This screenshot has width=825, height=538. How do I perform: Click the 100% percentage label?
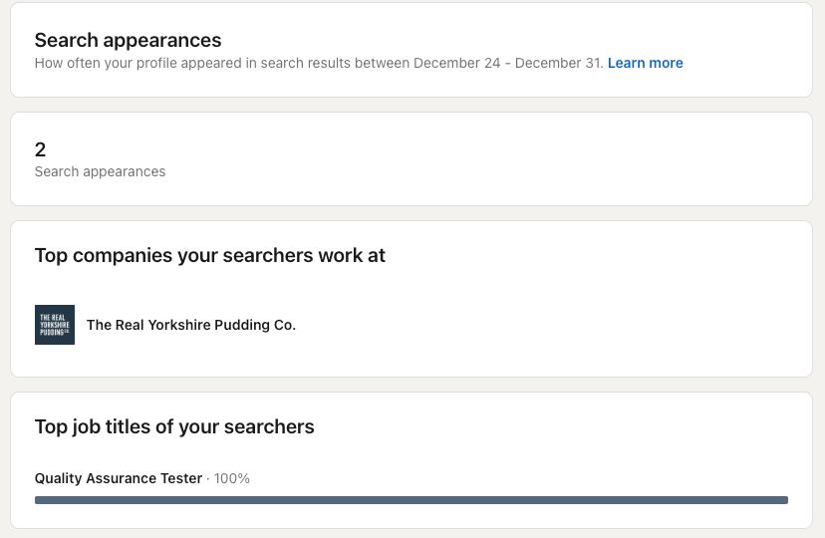pyautogui.click(x=232, y=478)
